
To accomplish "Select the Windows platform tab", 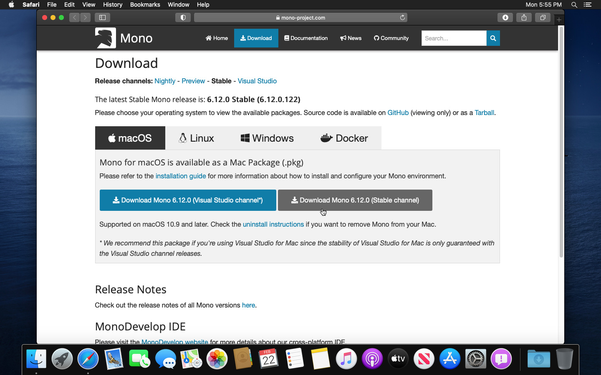I will (267, 138).
